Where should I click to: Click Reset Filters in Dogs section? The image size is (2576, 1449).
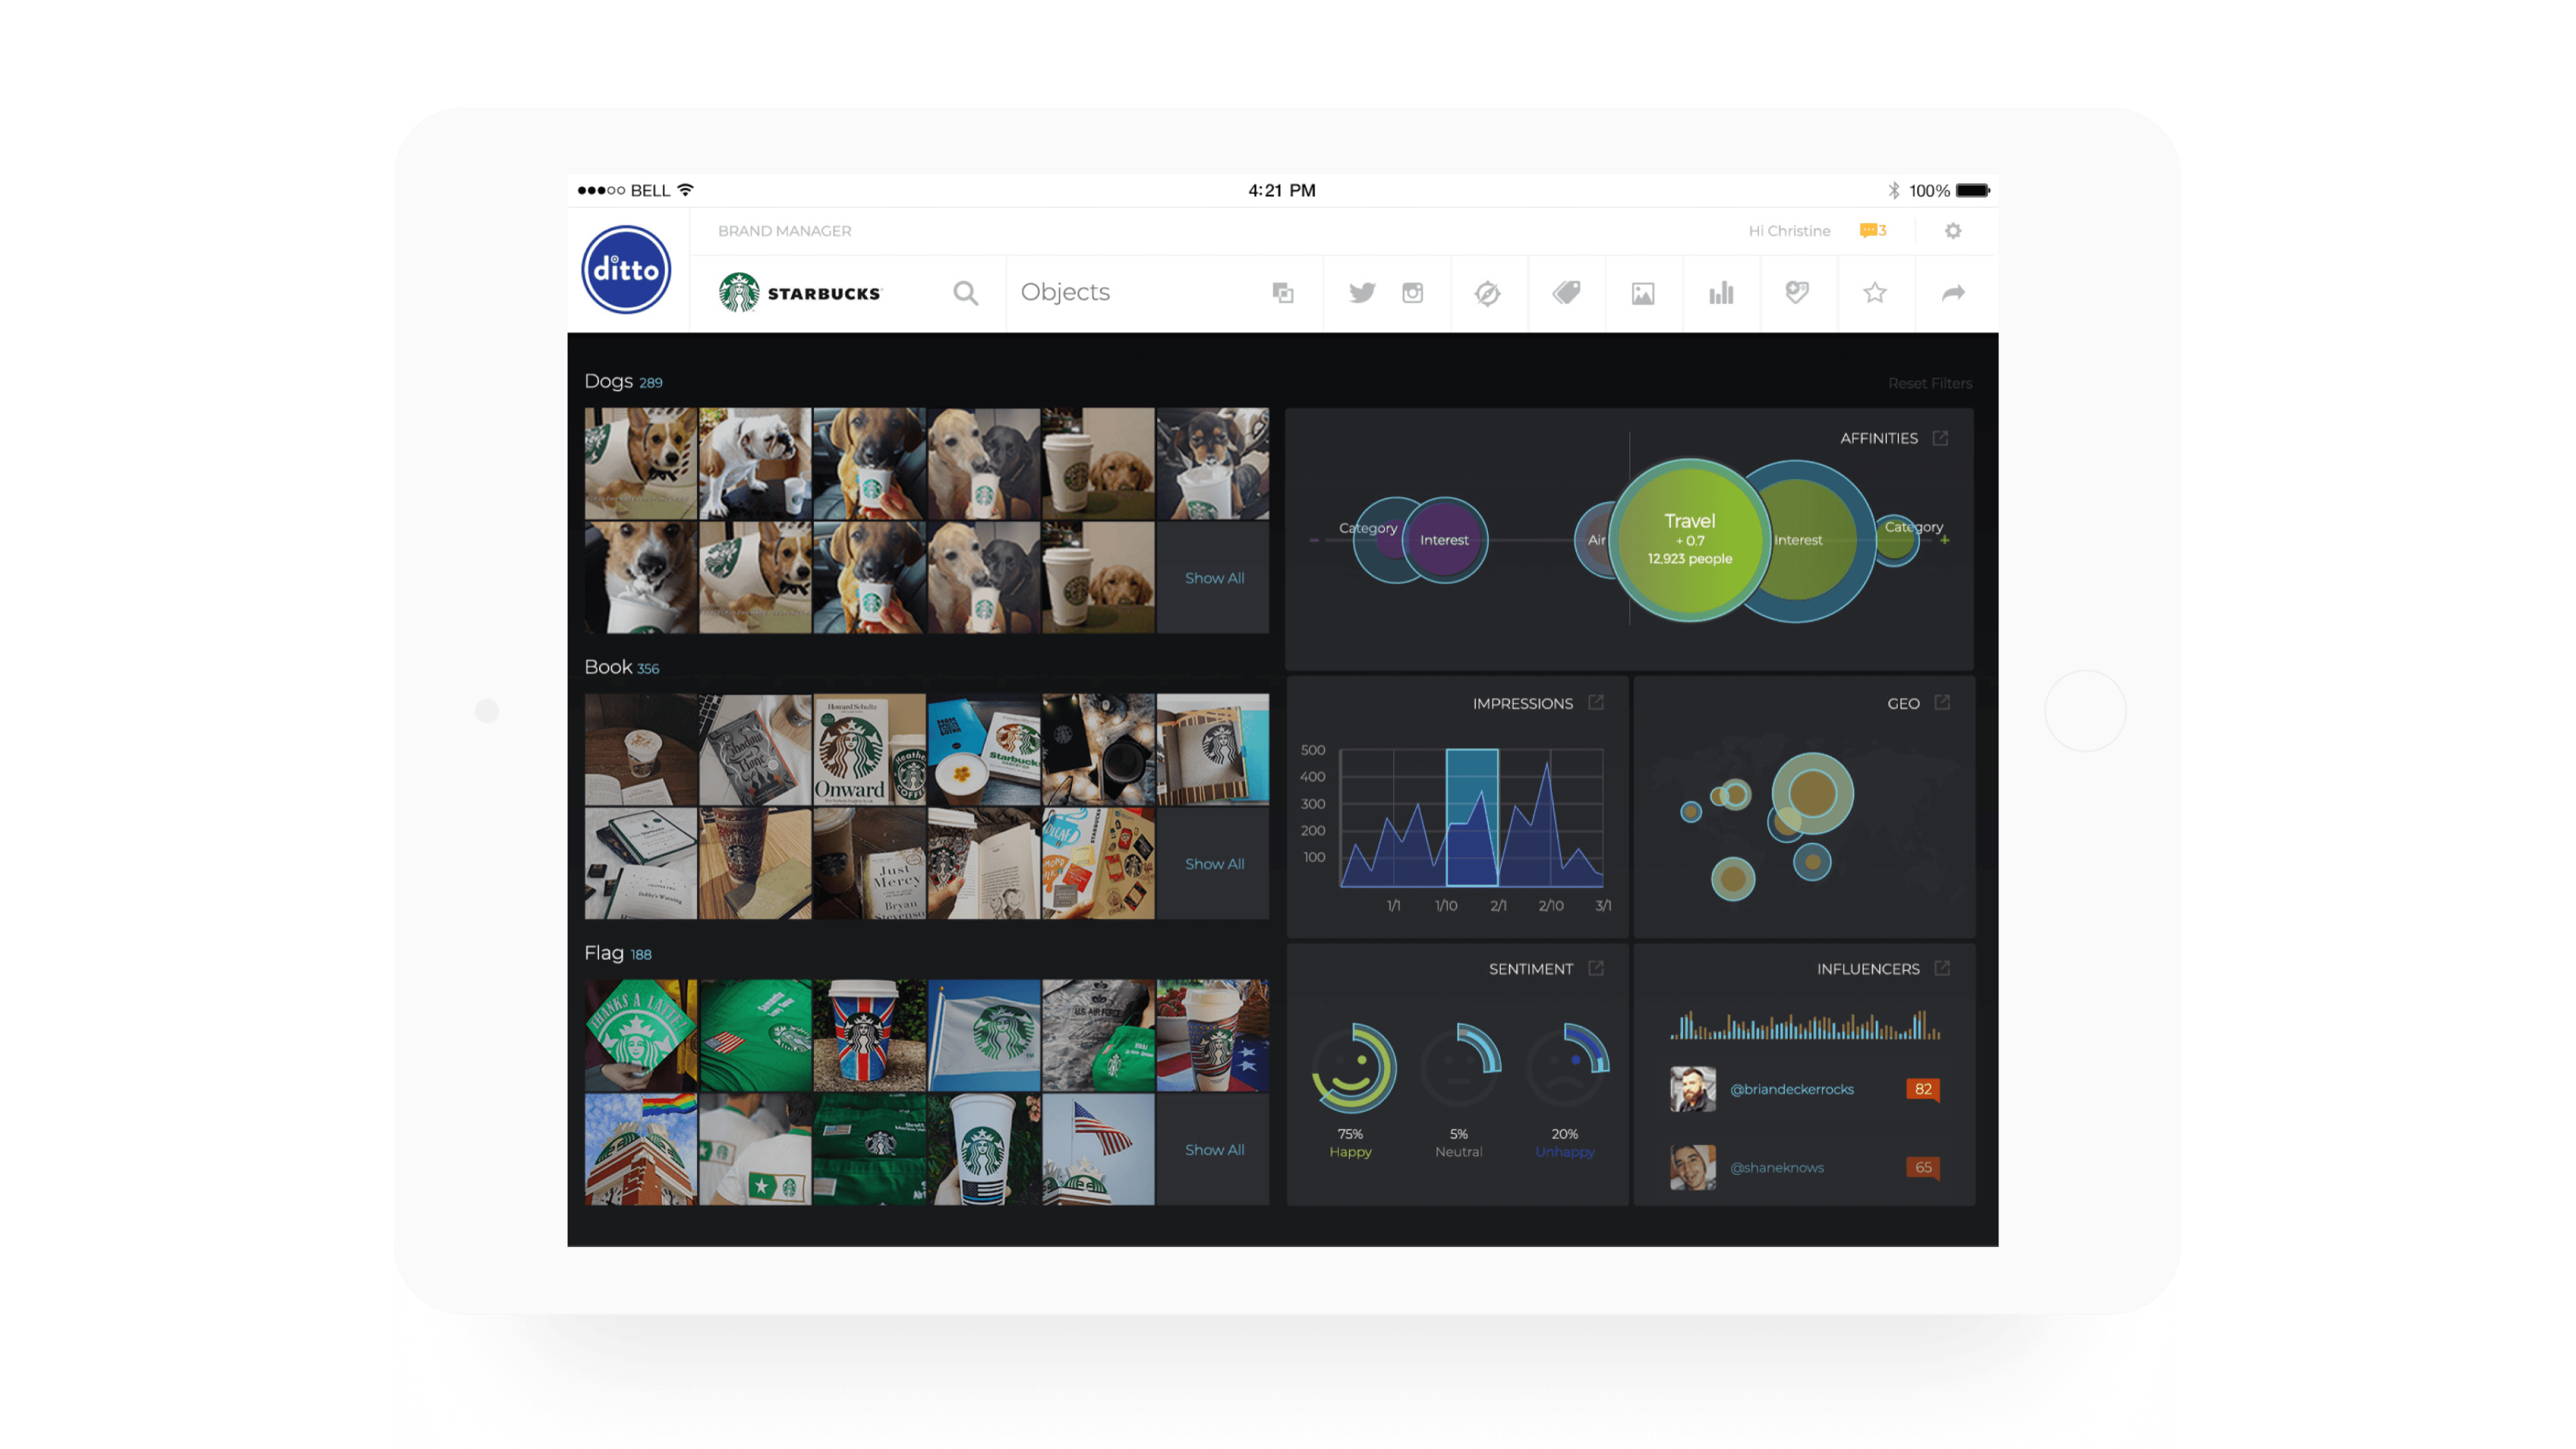[x=1930, y=382]
